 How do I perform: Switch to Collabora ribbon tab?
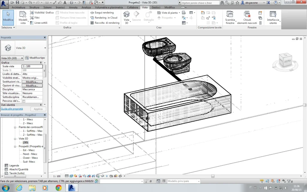[x=133, y=7]
